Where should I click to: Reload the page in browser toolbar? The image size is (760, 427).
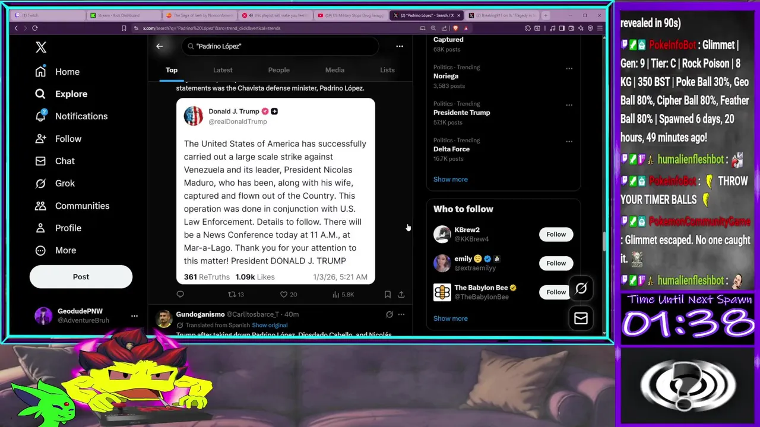(x=35, y=28)
